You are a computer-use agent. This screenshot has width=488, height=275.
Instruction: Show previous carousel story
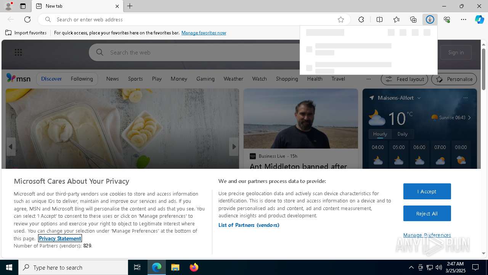(11, 147)
